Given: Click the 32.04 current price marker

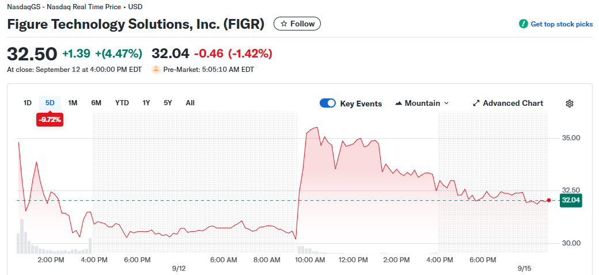Looking at the screenshot, I should tap(570, 200).
